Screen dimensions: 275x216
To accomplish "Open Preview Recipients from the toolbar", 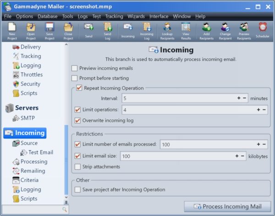I will 244,31.
